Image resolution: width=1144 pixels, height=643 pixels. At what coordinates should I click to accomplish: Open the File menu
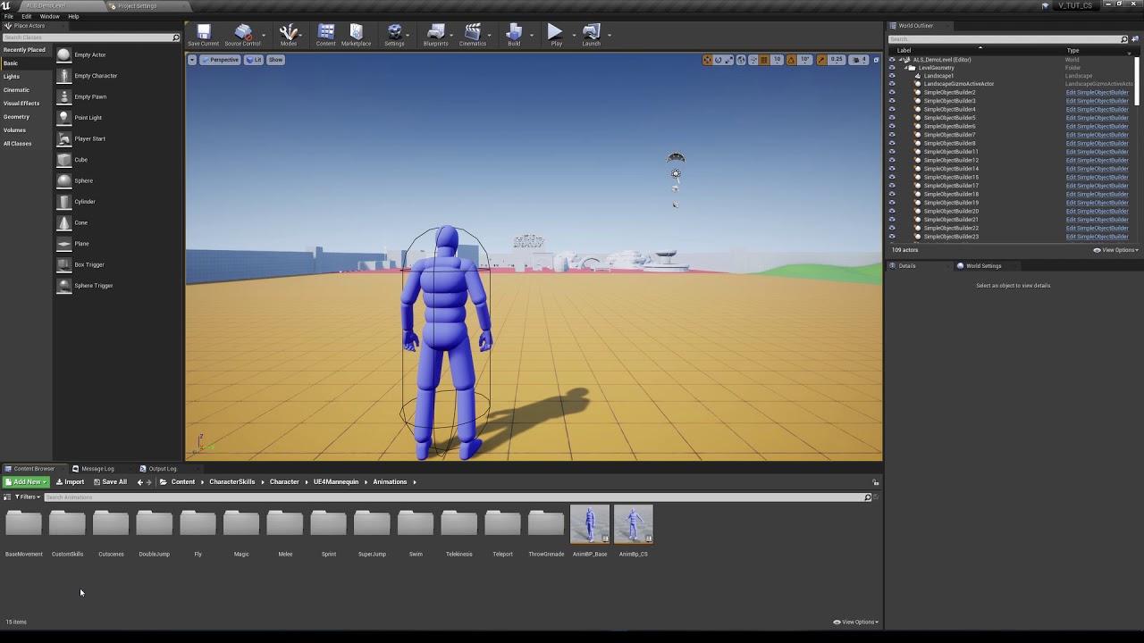(8, 16)
